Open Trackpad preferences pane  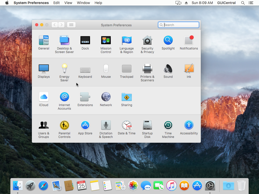127,71
